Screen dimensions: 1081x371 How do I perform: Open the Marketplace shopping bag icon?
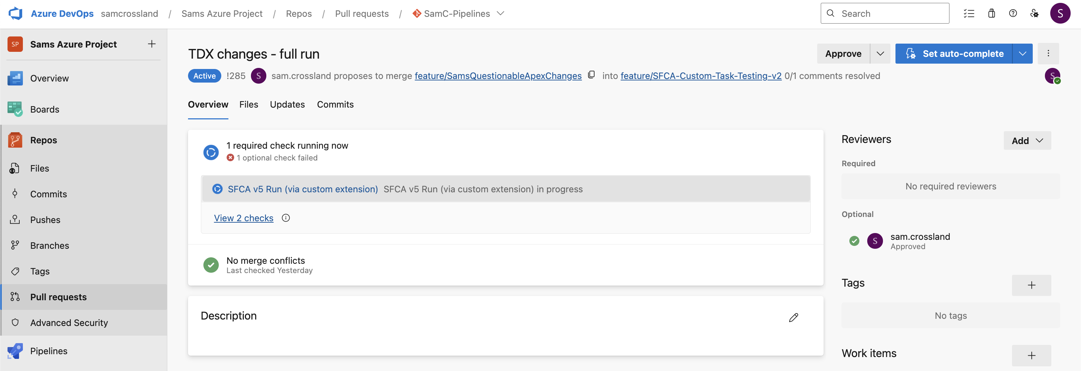click(x=991, y=14)
